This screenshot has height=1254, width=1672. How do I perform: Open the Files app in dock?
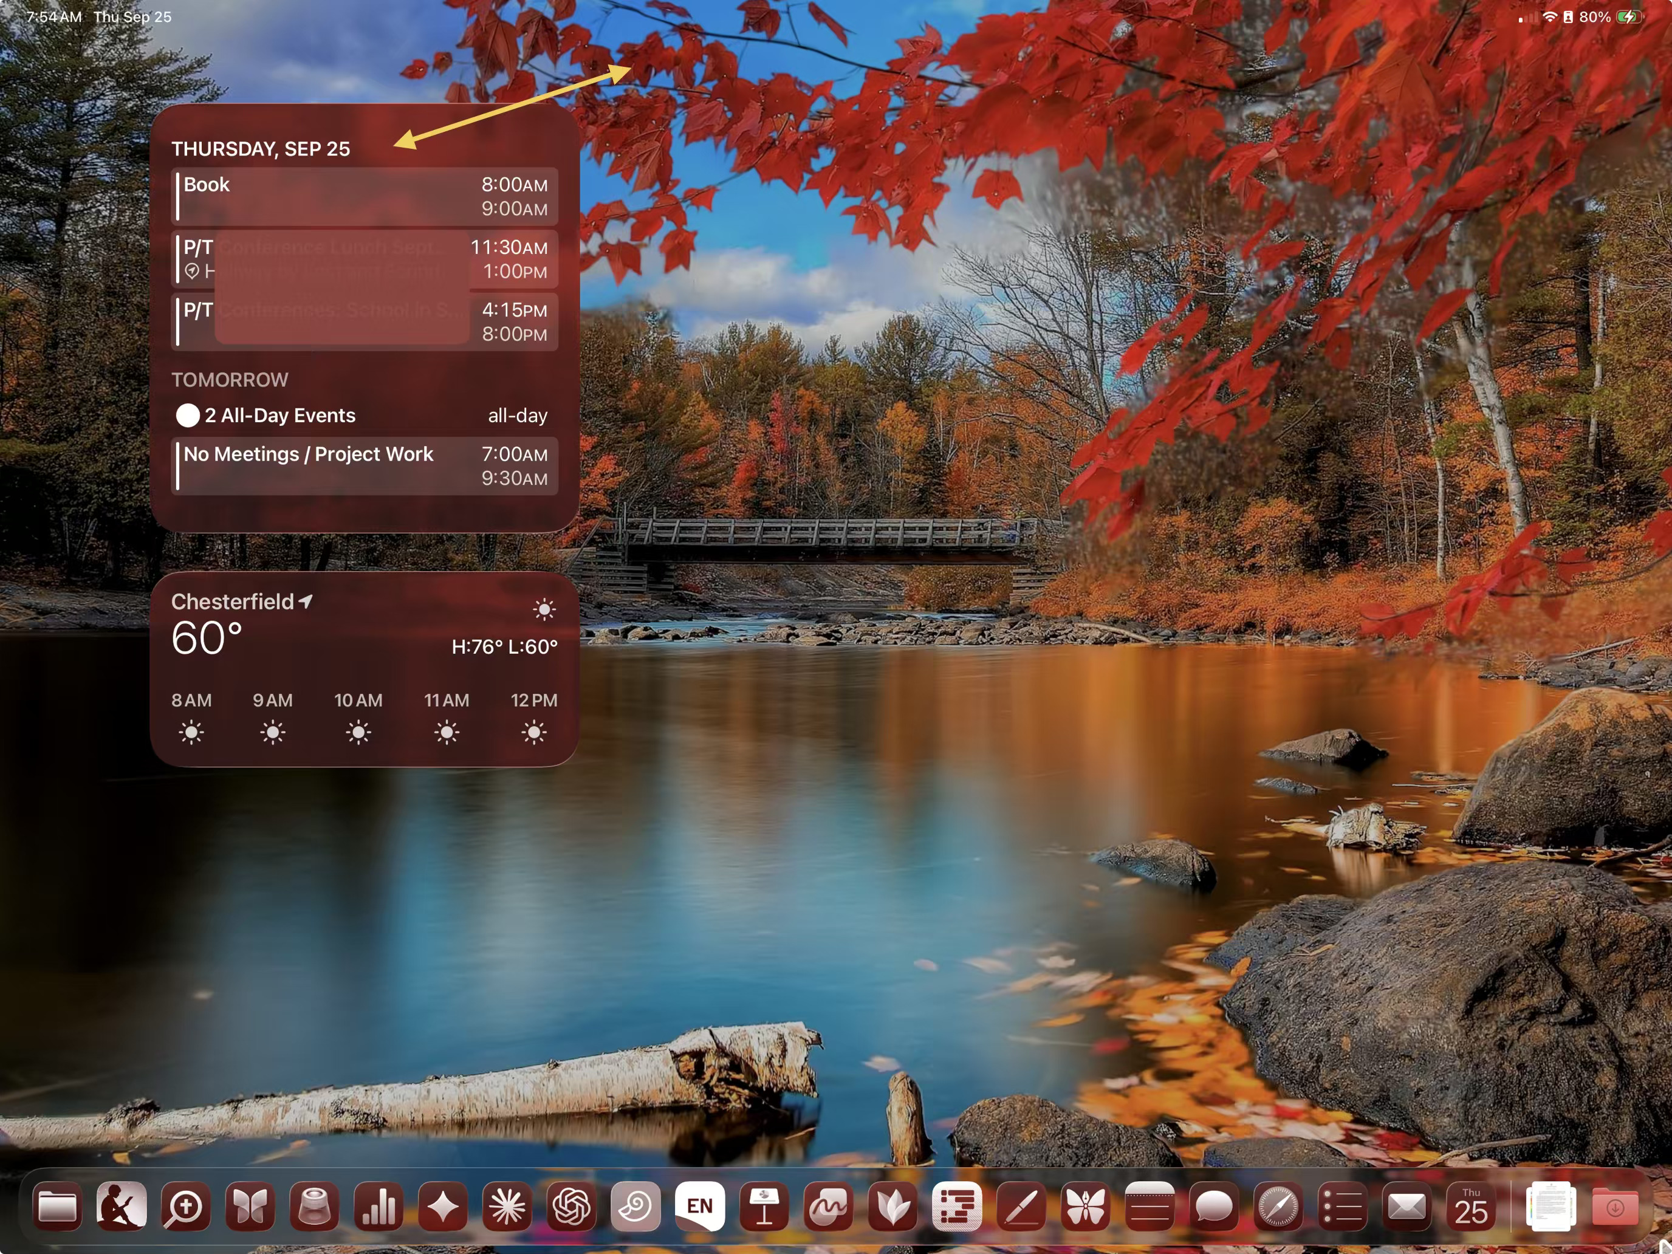(x=58, y=1207)
